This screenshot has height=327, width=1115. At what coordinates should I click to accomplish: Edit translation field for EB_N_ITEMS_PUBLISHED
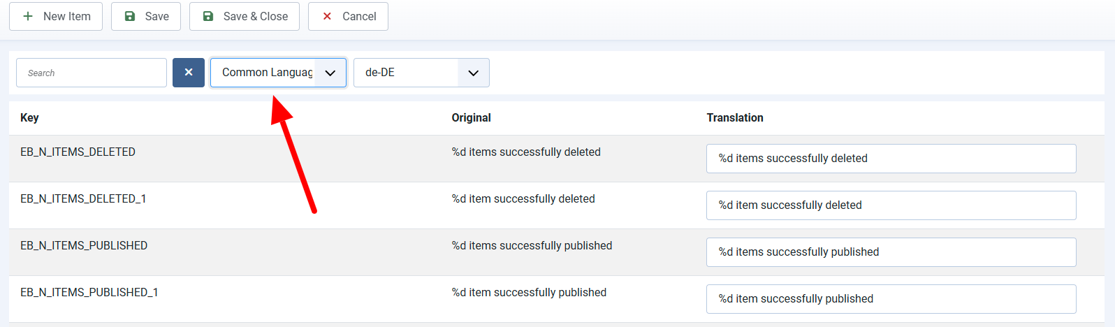coord(891,252)
